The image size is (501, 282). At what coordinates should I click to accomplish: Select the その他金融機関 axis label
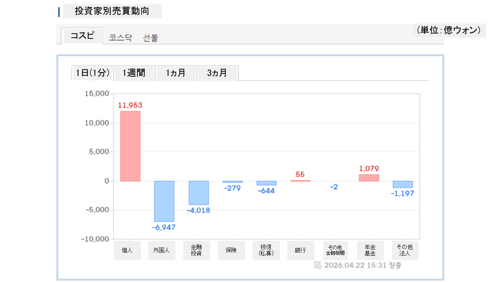(x=335, y=250)
